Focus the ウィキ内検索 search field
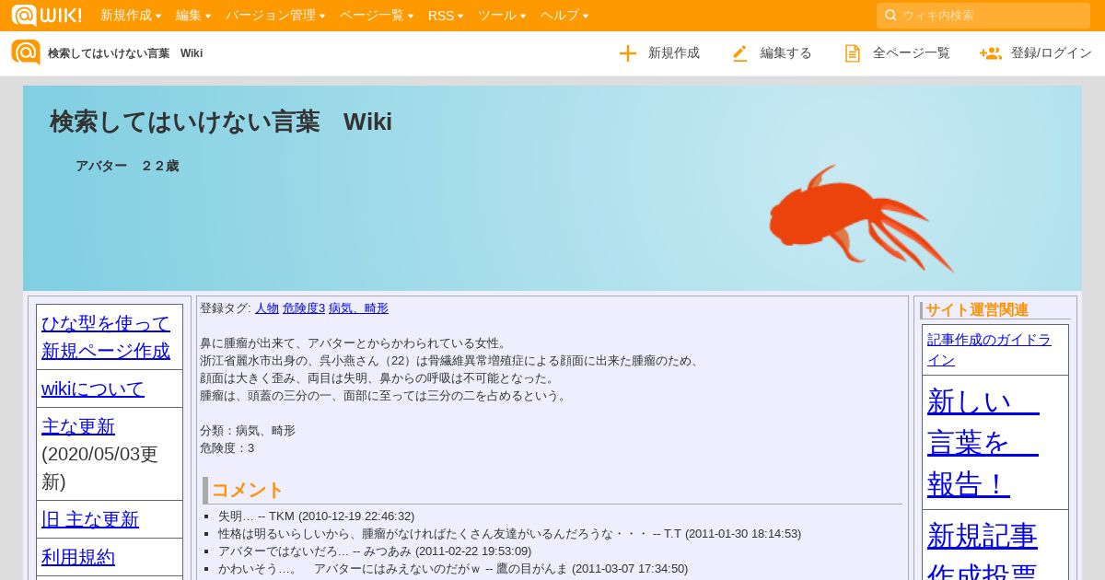 [983, 16]
